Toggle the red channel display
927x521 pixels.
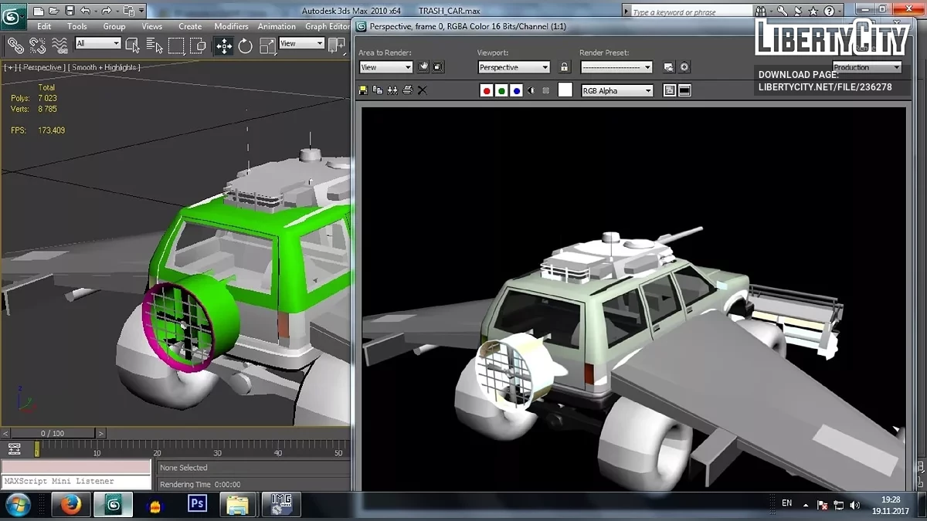coord(487,91)
